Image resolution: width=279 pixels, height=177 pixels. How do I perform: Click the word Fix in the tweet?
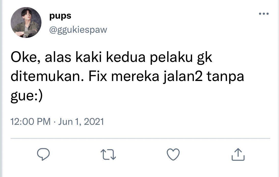[x=98, y=76]
